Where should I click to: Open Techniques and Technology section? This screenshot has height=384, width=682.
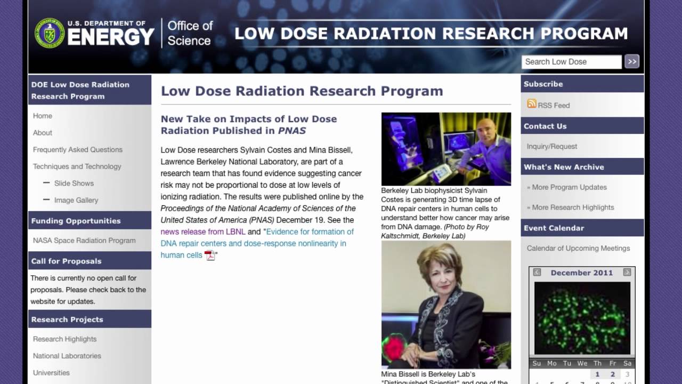coord(77,166)
